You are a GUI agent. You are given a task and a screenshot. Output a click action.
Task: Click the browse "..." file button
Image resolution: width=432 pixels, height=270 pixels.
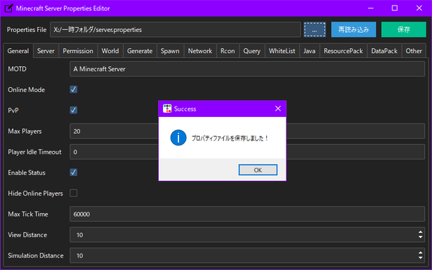(315, 30)
